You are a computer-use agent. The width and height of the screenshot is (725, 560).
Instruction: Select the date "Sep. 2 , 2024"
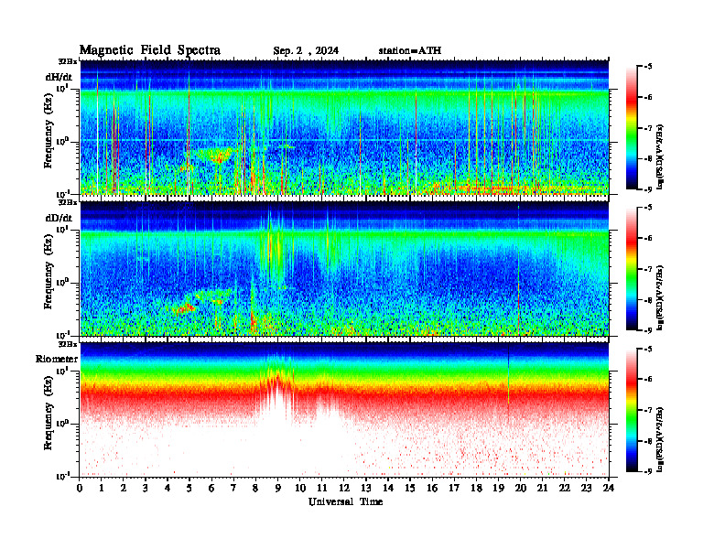(x=306, y=51)
